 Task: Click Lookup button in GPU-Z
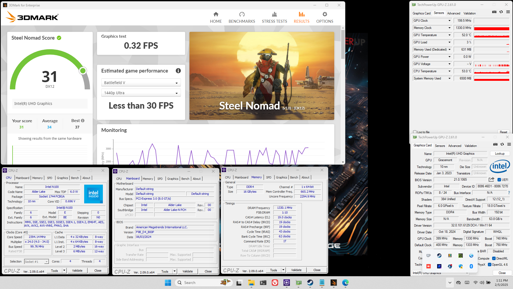click(x=500, y=154)
